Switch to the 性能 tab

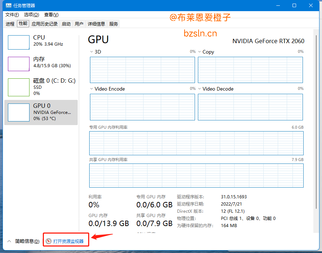(23, 23)
